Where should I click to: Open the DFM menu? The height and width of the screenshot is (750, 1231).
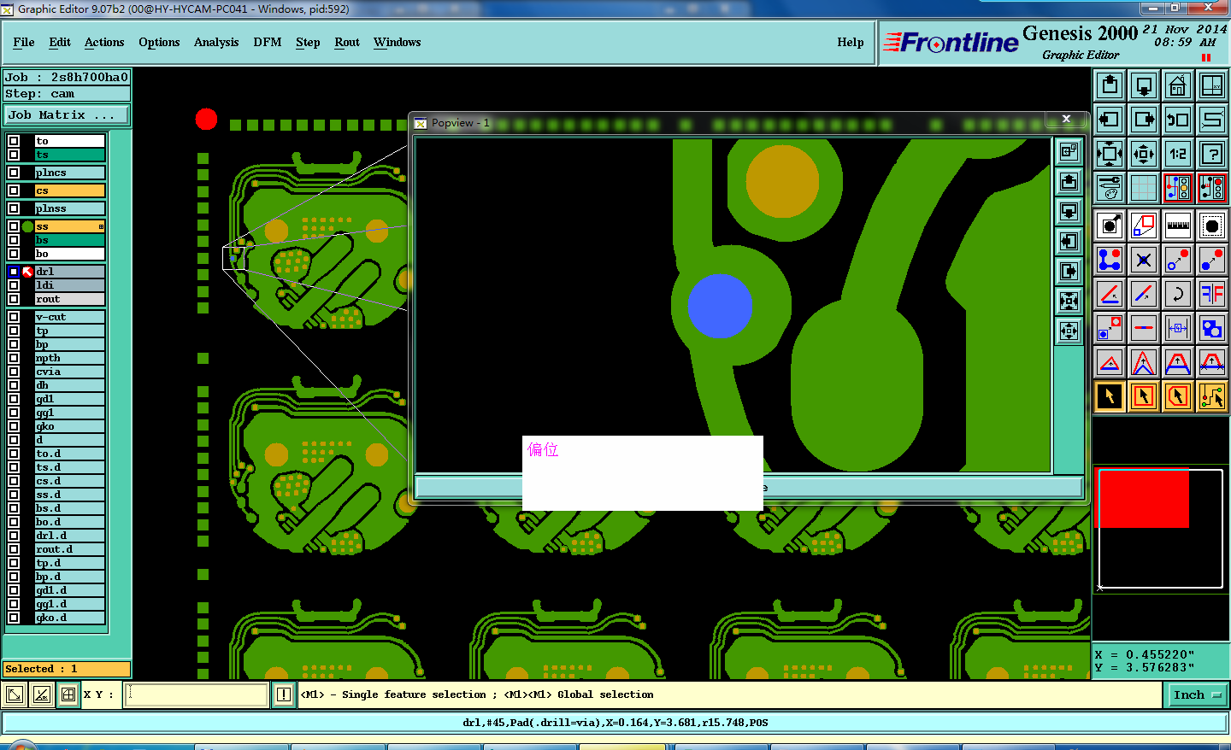268,42
